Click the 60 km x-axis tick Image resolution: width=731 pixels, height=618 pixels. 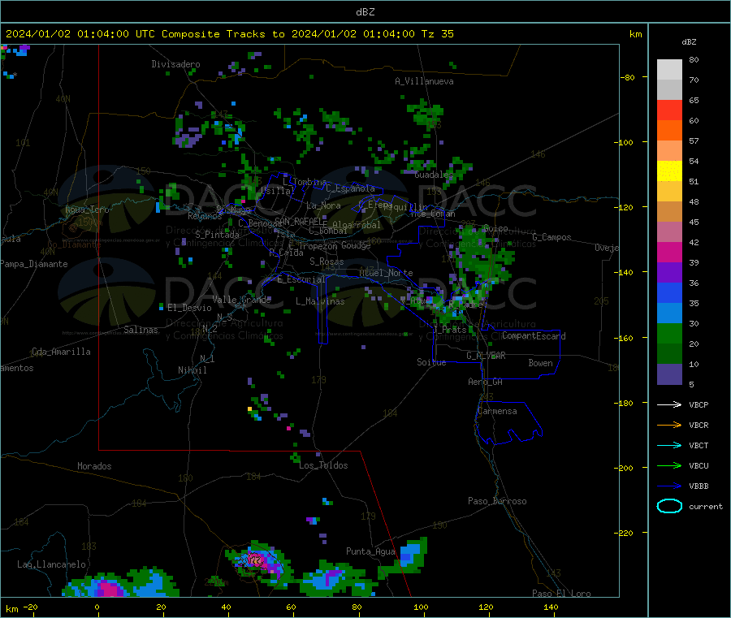[291, 607]
